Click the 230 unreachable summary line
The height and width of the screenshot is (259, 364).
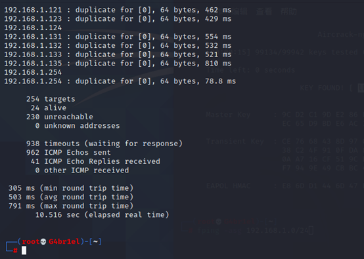(59, 117)
